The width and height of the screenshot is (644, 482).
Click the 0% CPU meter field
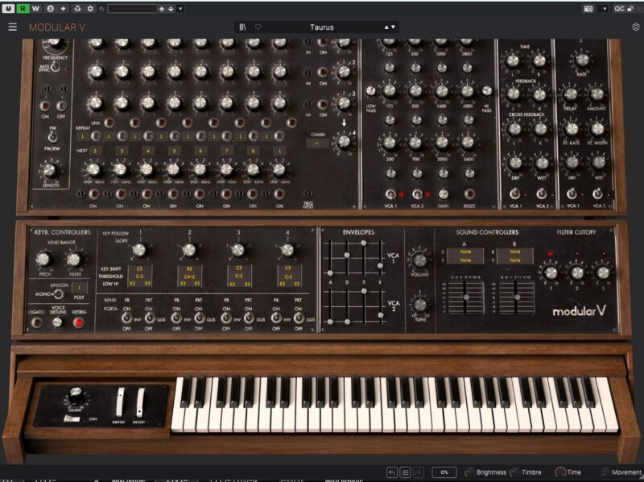444,472
